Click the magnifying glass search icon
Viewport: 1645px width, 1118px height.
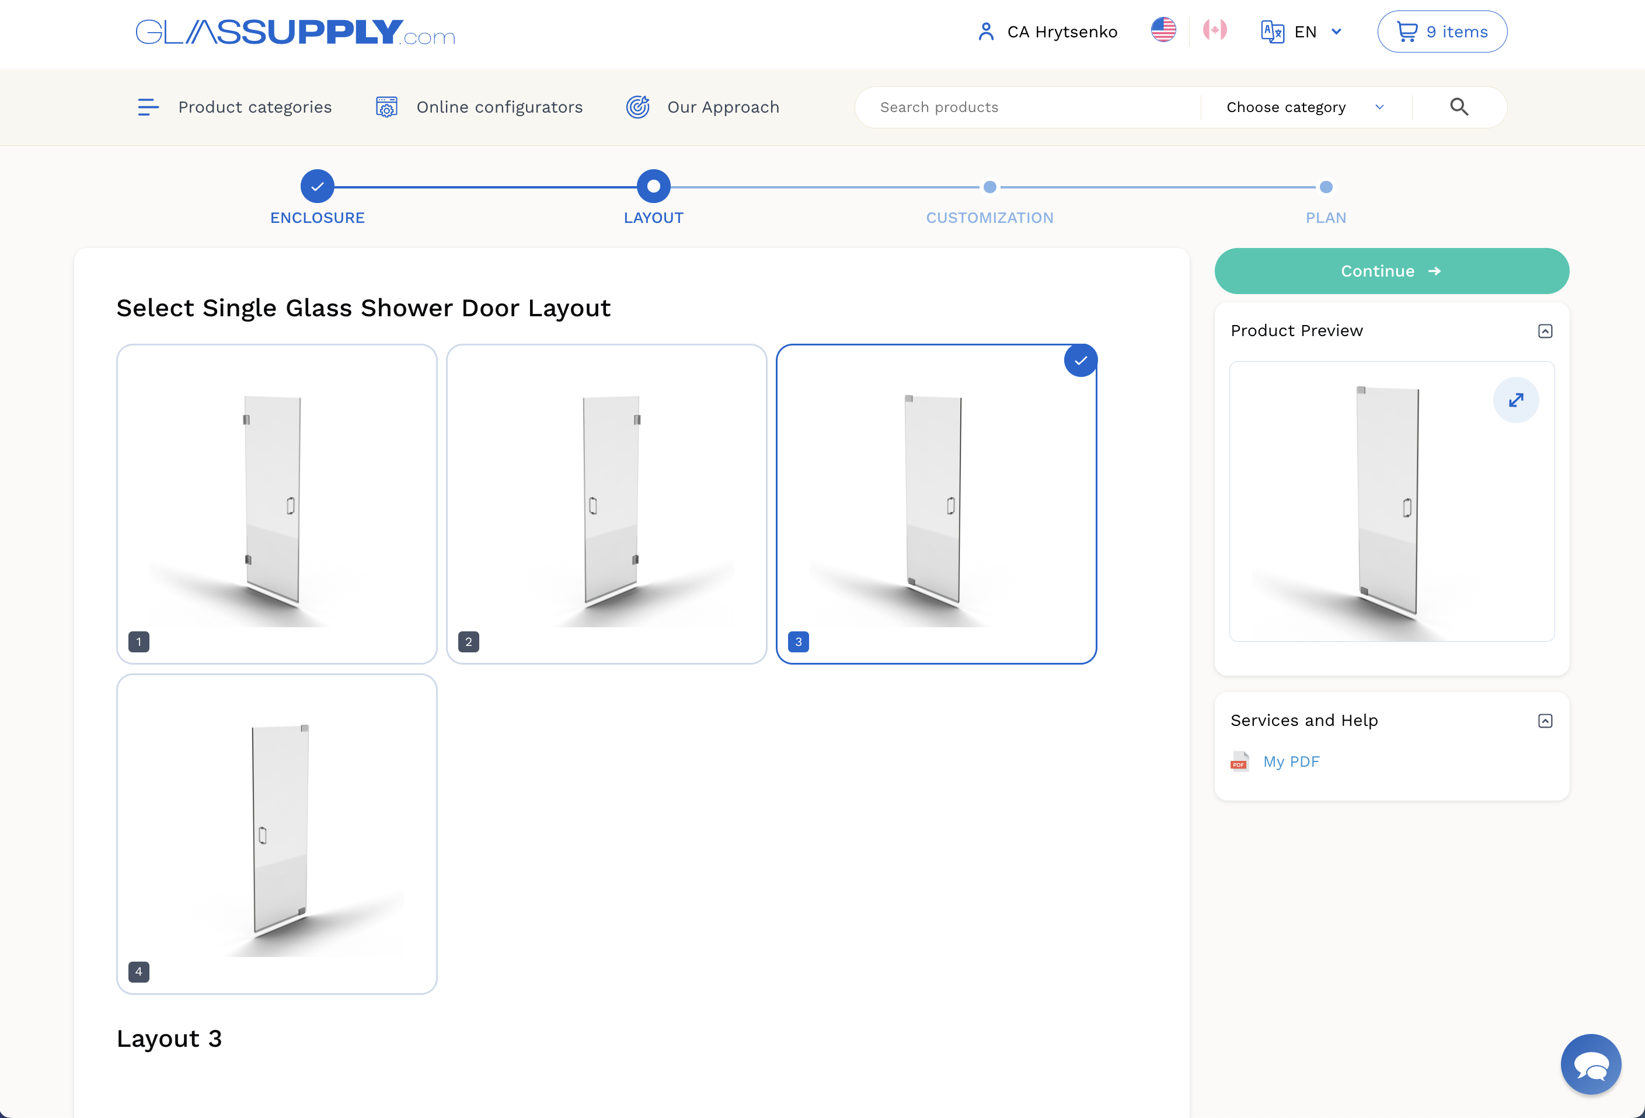point(1459,107)
